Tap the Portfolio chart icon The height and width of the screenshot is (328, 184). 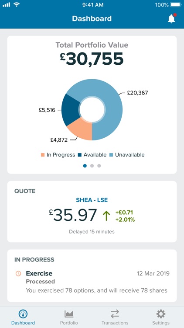[x=69, y=314]
